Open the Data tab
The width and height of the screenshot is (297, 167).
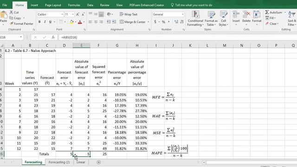(x=90, y=5)
